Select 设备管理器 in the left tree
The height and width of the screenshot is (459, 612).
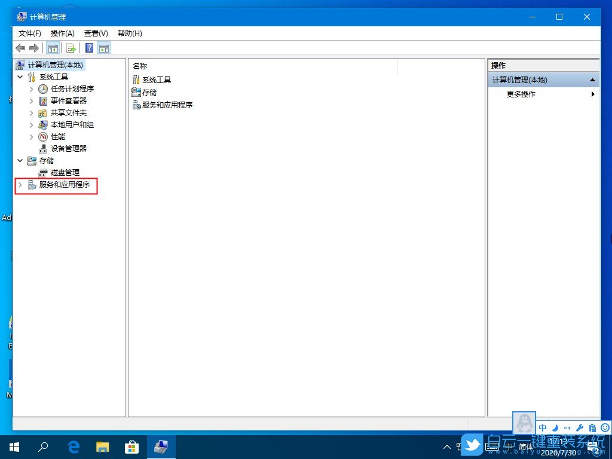(68, 148)
